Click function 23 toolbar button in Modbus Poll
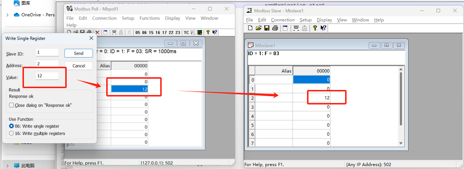Viewport: 464px width, 169px height. [x=178, y=33]
